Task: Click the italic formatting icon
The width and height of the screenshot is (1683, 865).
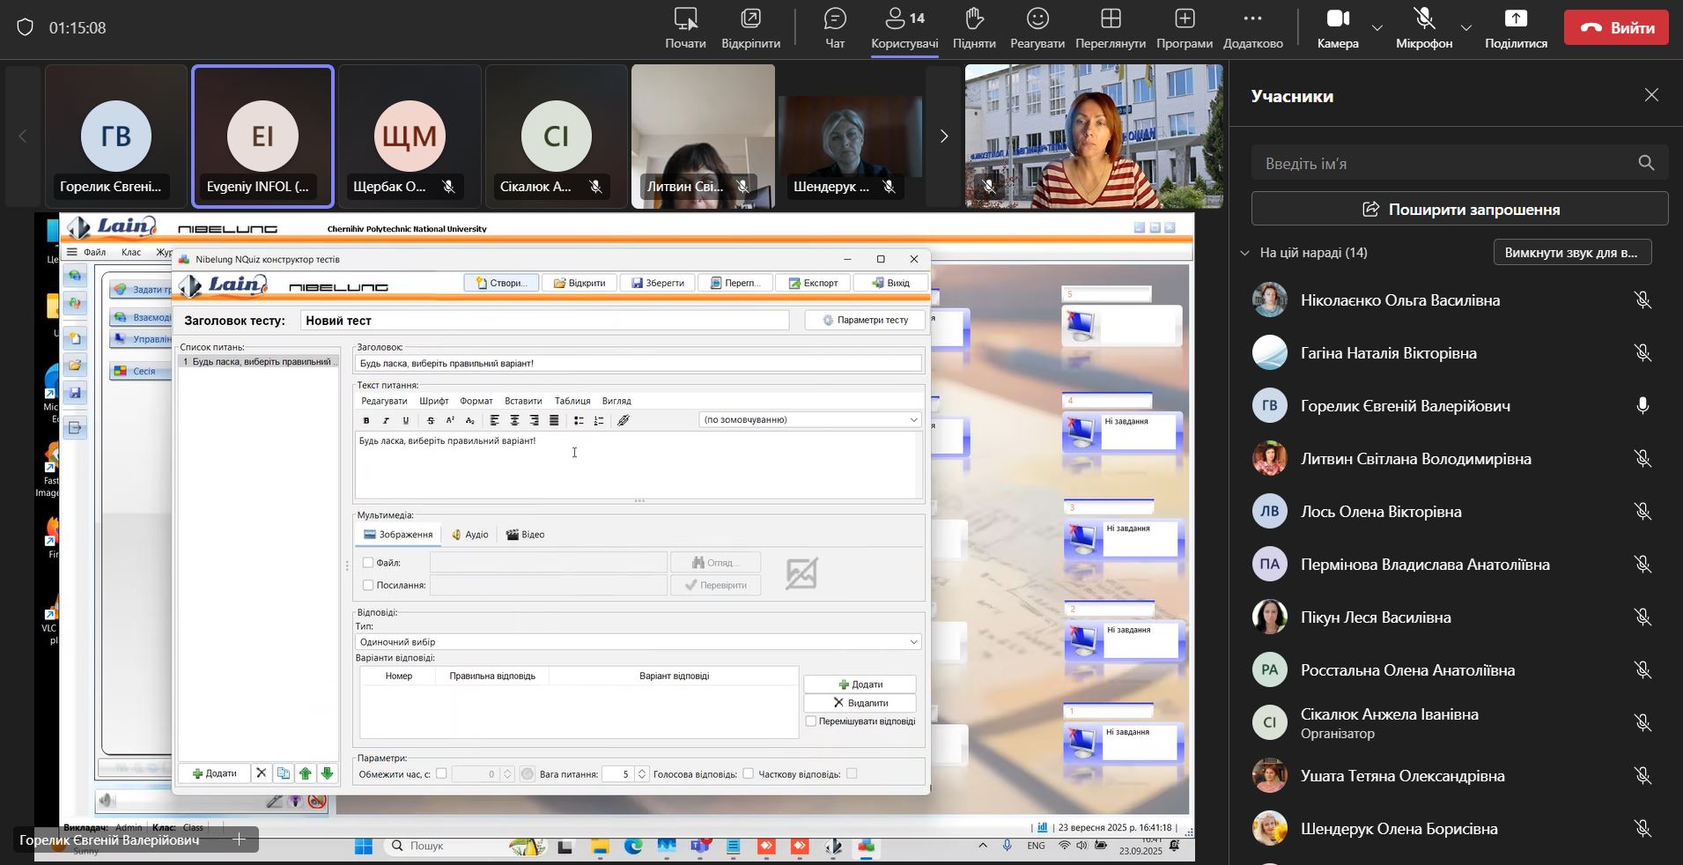Action: (x=386, y=421)
